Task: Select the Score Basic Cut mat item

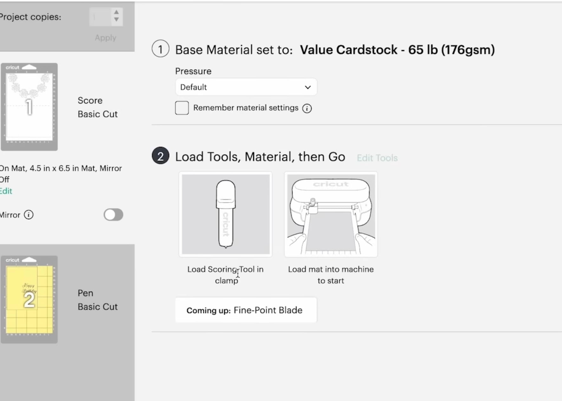Action: click(97, 107)
